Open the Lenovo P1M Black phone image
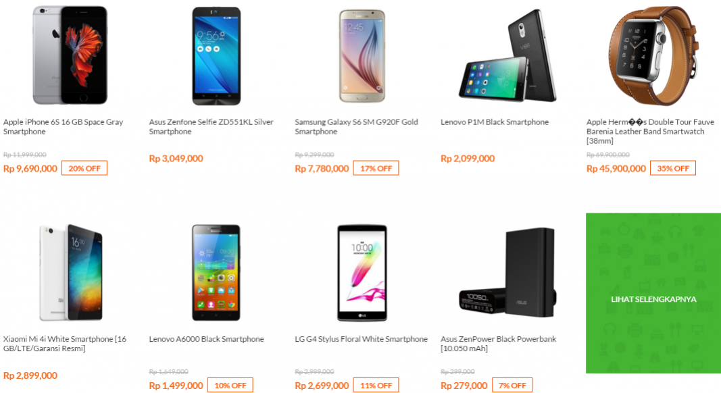 point(507,55)
